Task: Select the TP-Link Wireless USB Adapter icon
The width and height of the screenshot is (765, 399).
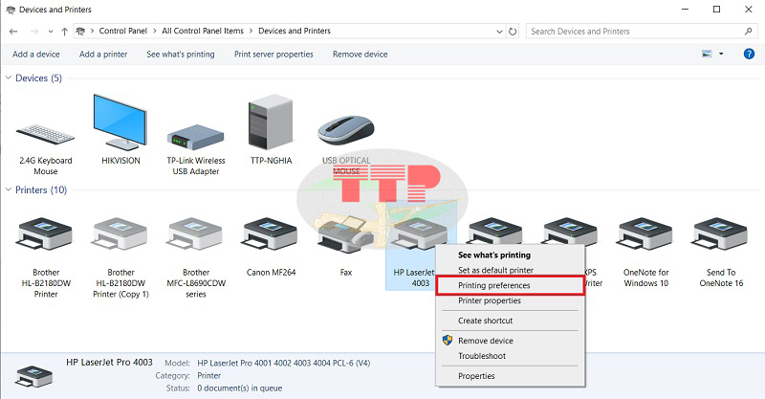Action: point(196,137)
